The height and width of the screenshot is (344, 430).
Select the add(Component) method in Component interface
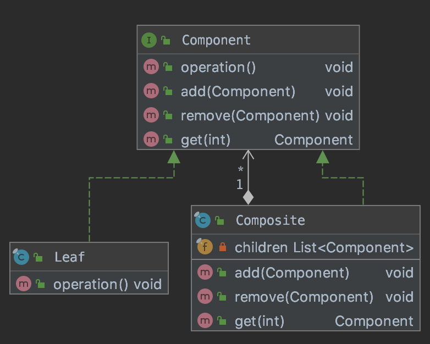coord(248,91)
